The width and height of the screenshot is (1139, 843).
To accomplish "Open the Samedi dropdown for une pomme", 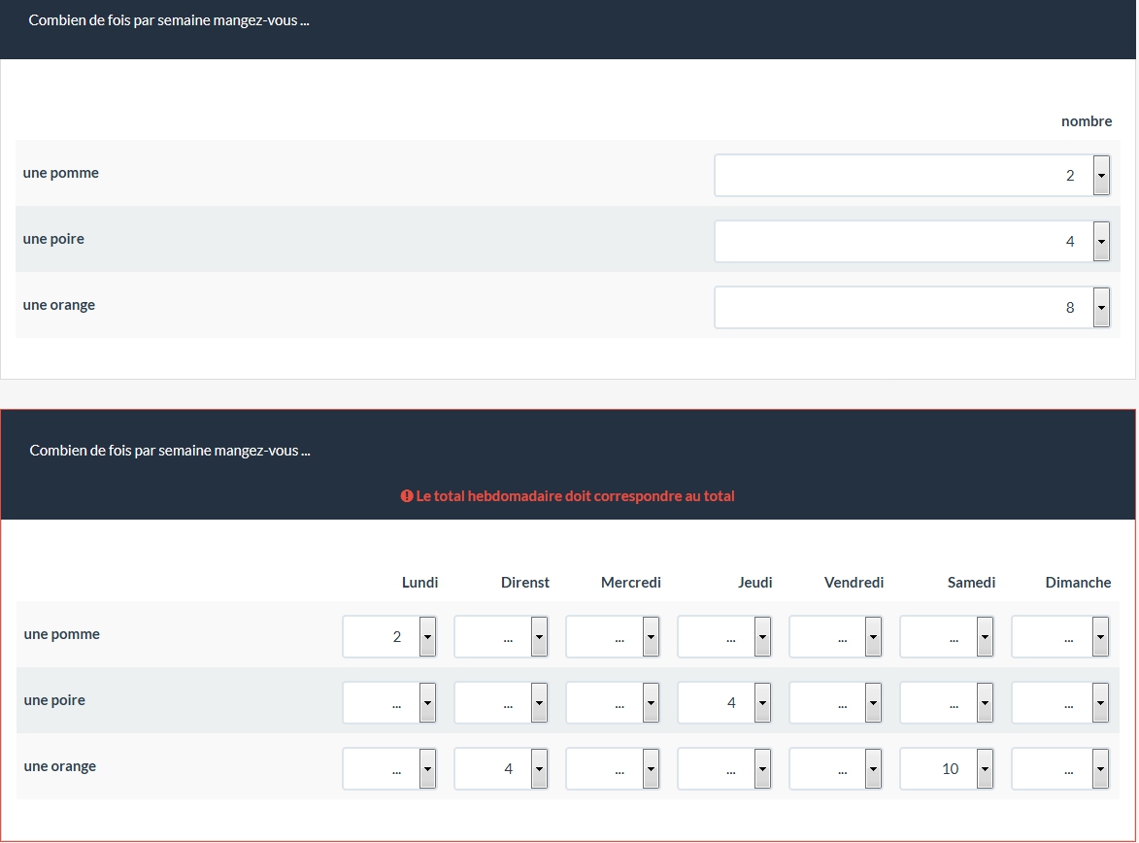I will (x=948, y=637).
